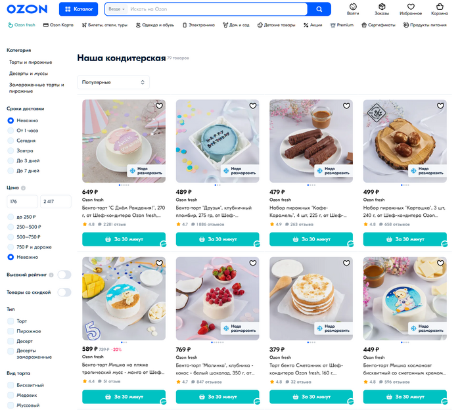Toggle the Высокий рейтинг switch
This screenshot has width=460, height=410.
[x=64, y=275]
